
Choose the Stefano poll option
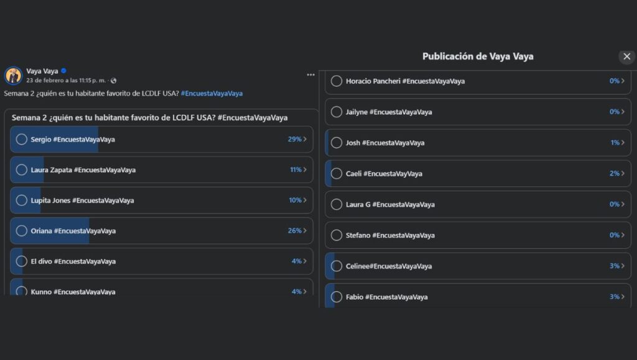337,235
